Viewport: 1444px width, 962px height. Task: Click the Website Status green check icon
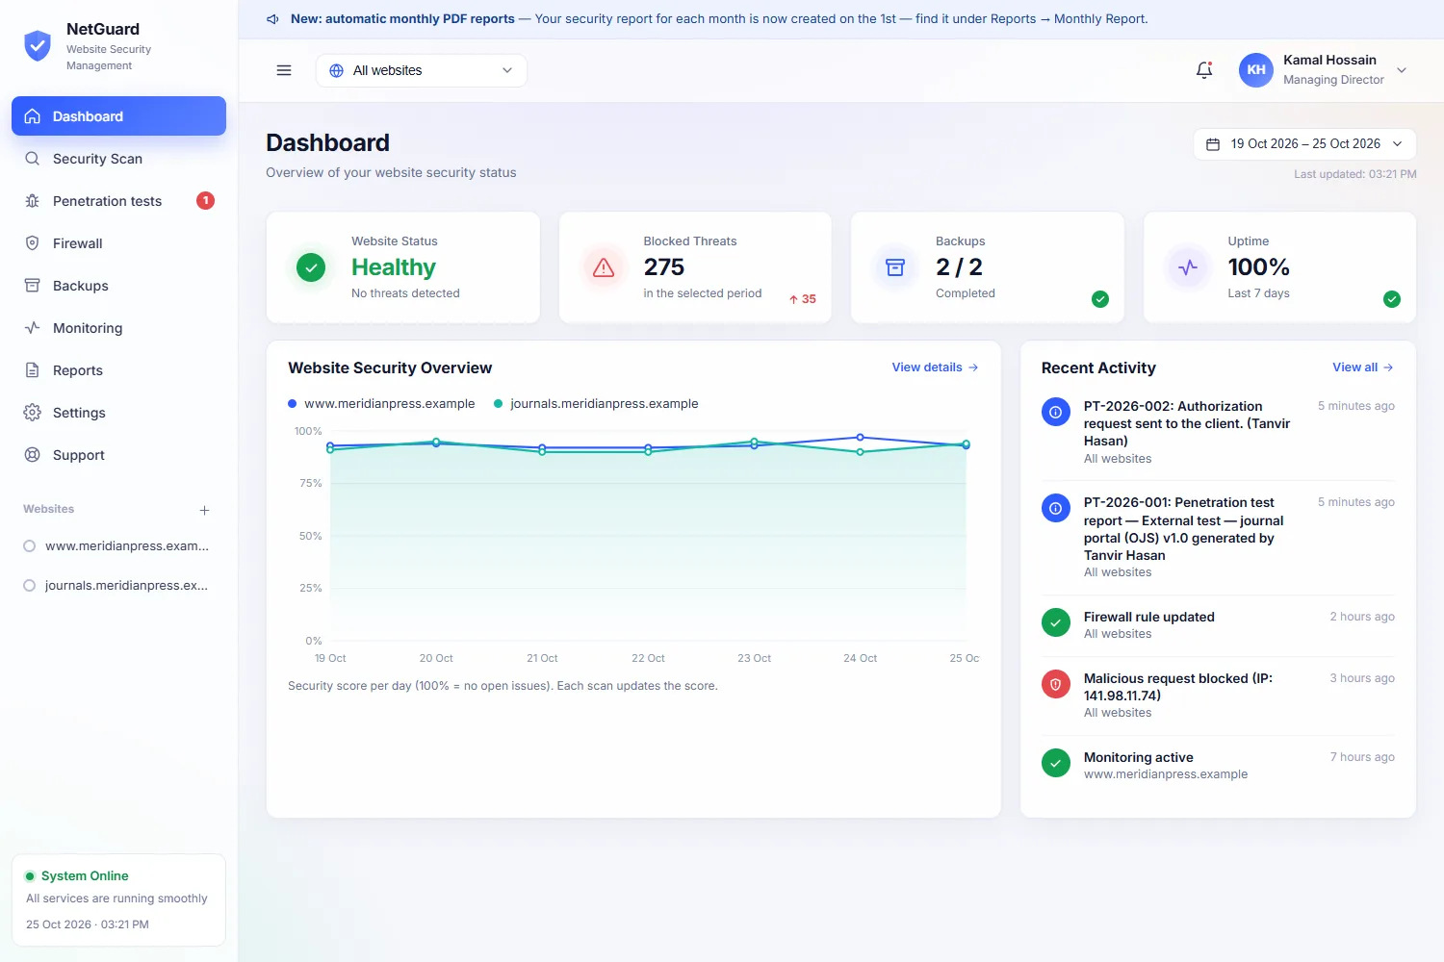(311, 267)
